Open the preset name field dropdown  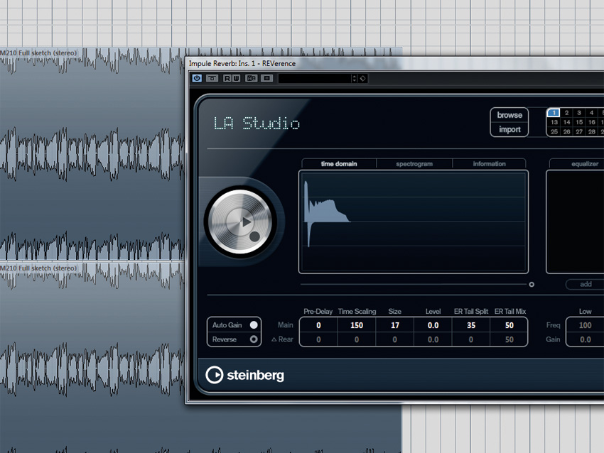pos(315,79)
